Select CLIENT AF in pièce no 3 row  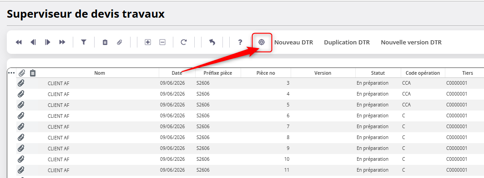pyautogui.click(x=58, y=83)
